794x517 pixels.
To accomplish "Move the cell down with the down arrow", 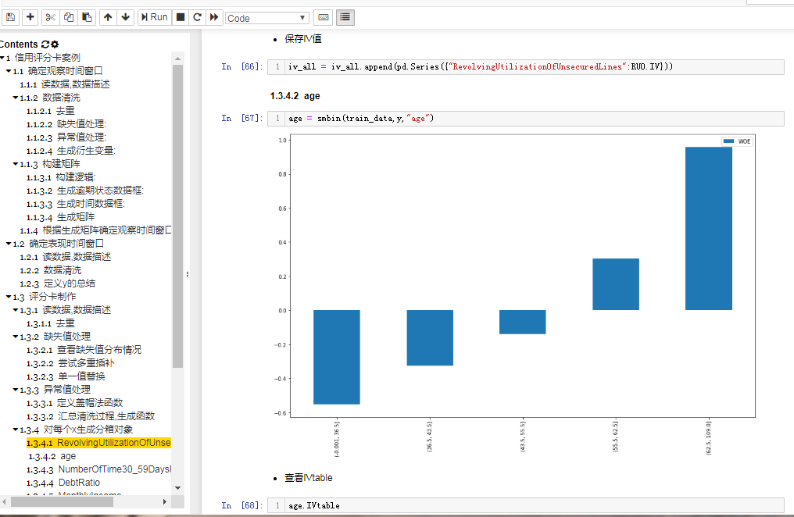I will 126,17.
